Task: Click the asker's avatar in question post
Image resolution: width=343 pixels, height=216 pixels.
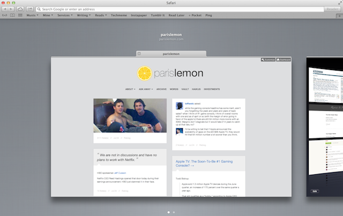Action: coord(180,106)
